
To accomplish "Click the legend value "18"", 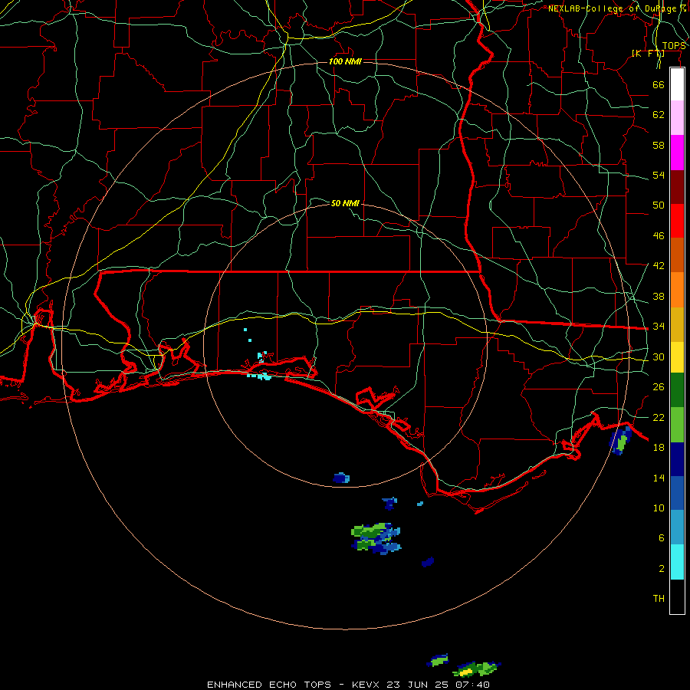I will [x=659, y=448].
